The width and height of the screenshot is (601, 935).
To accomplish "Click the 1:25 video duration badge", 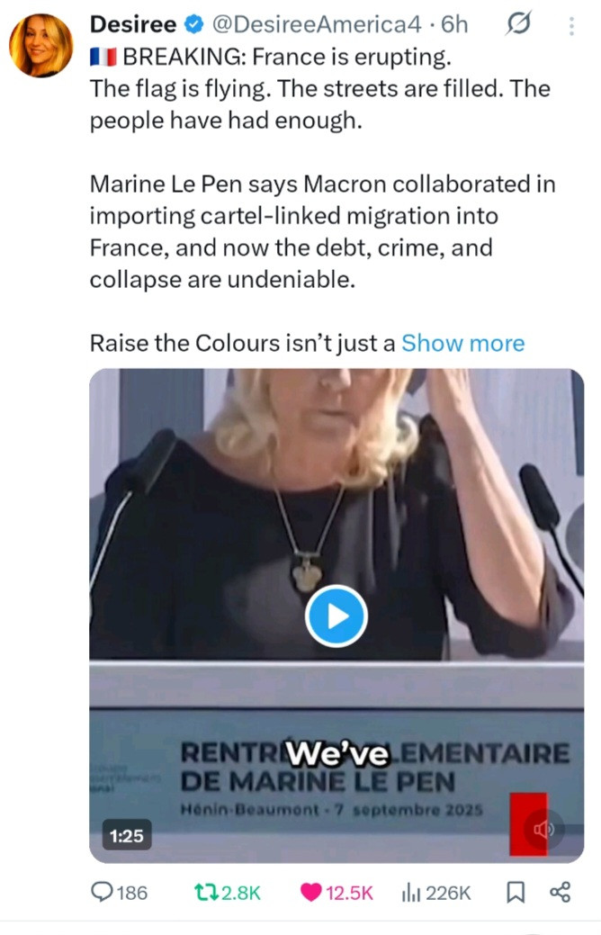I will [x=126, y=836].
